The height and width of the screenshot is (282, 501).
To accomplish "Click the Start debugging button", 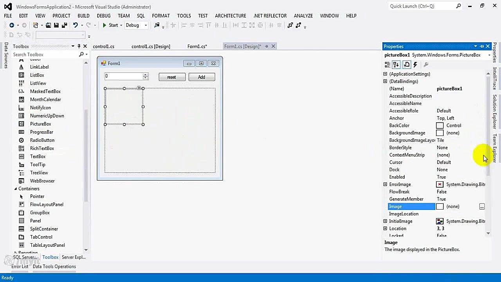I will (x=110, y=25).
